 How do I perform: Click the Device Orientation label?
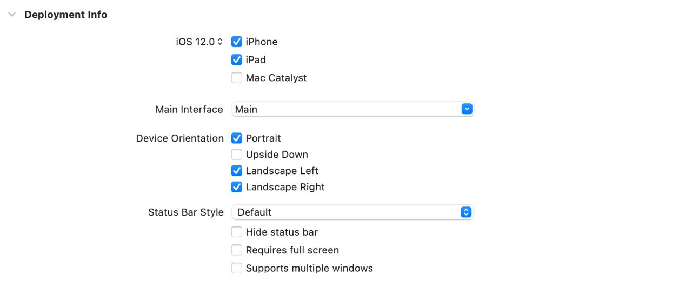pyautogui.click(x=179, y=138)
